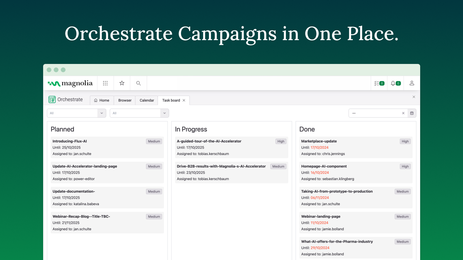
Task: Switch to the Browser tab
Action: tap(125, 100)
